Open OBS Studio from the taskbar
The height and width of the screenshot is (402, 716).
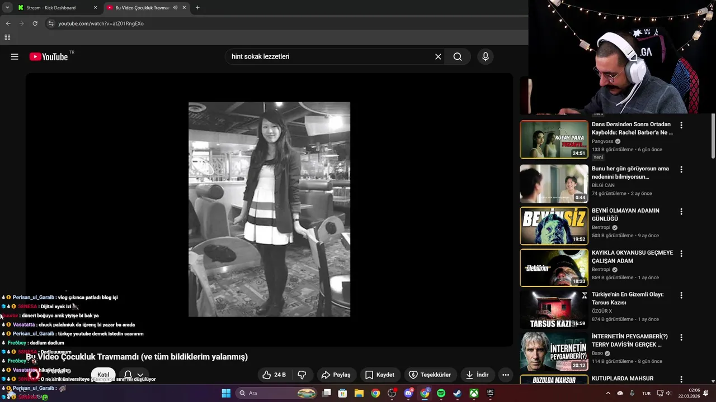(x=392, y=393)
